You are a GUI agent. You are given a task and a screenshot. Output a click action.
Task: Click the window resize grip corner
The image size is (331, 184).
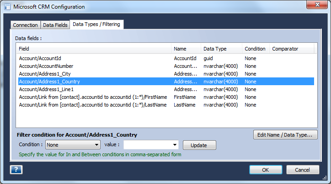(325, 178)
